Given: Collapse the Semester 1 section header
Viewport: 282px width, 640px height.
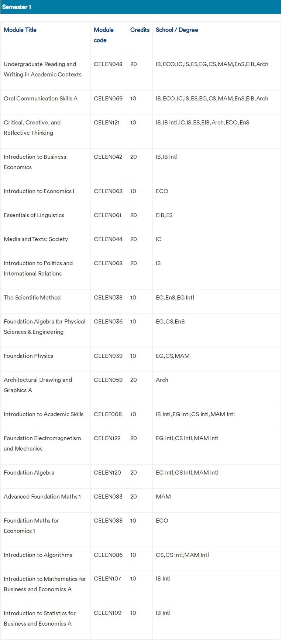Looking at the screenshot, I should point(17,7).
